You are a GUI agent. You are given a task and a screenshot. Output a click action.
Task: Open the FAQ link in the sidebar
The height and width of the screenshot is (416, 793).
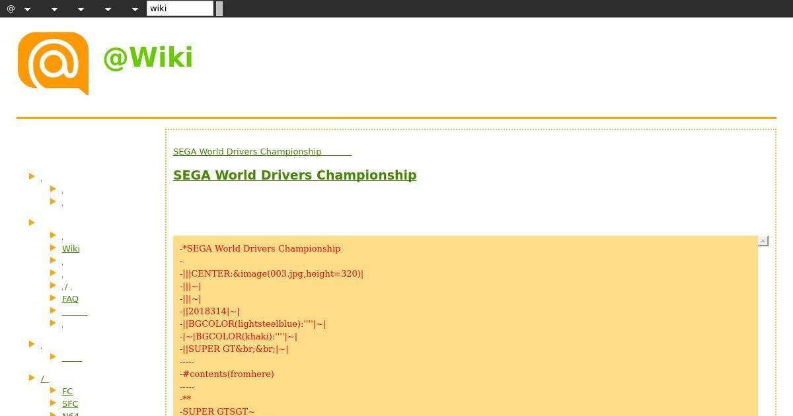point(70,299)
